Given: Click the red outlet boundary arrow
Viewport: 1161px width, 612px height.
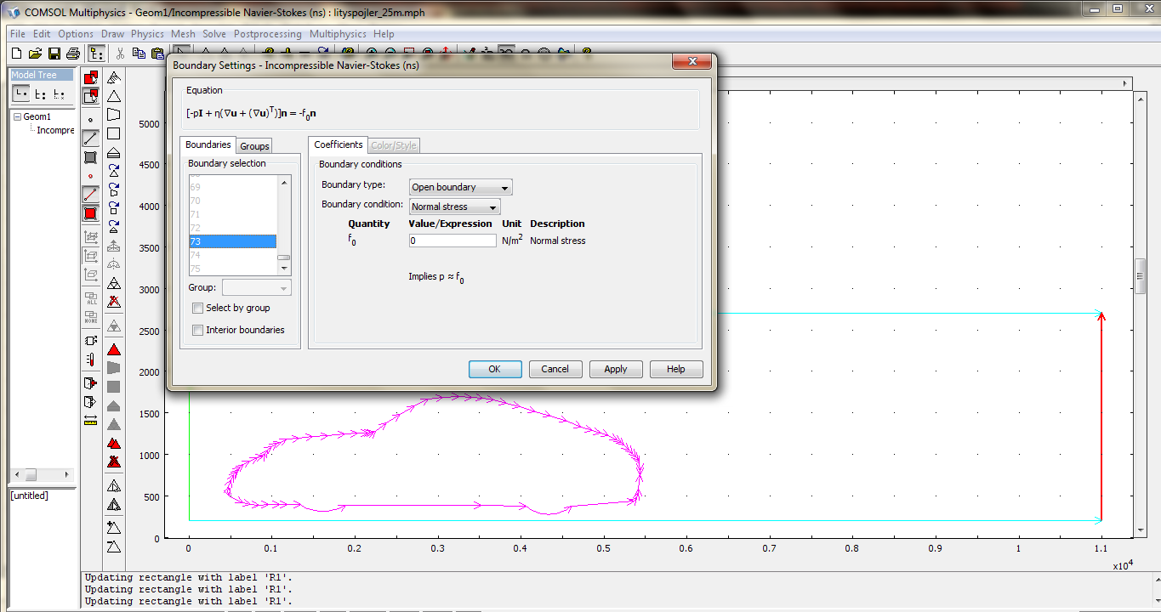Looking at the screenshot, I should 1102,416.
